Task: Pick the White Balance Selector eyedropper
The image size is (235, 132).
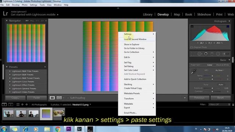Action: pos(194,72)
